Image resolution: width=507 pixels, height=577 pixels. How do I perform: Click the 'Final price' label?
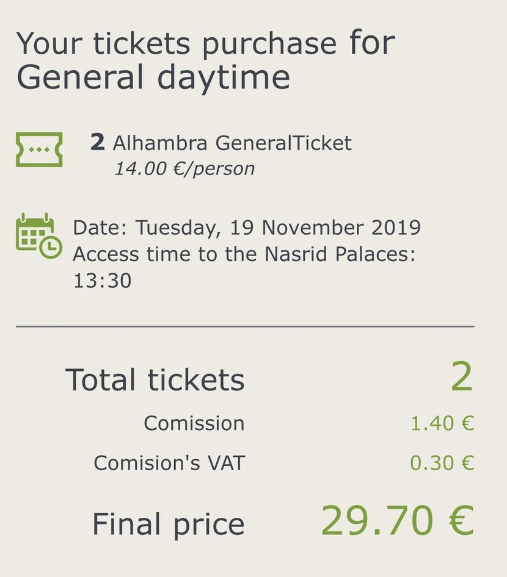click(168, 525)
